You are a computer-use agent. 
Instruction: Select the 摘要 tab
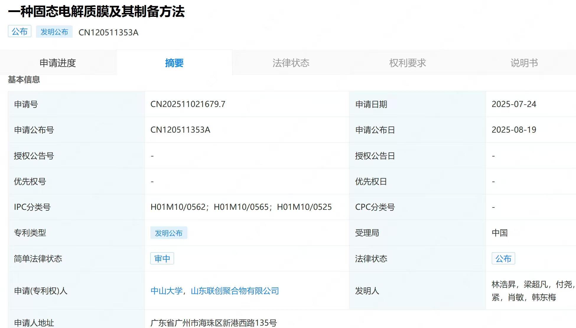click(174, 63)
